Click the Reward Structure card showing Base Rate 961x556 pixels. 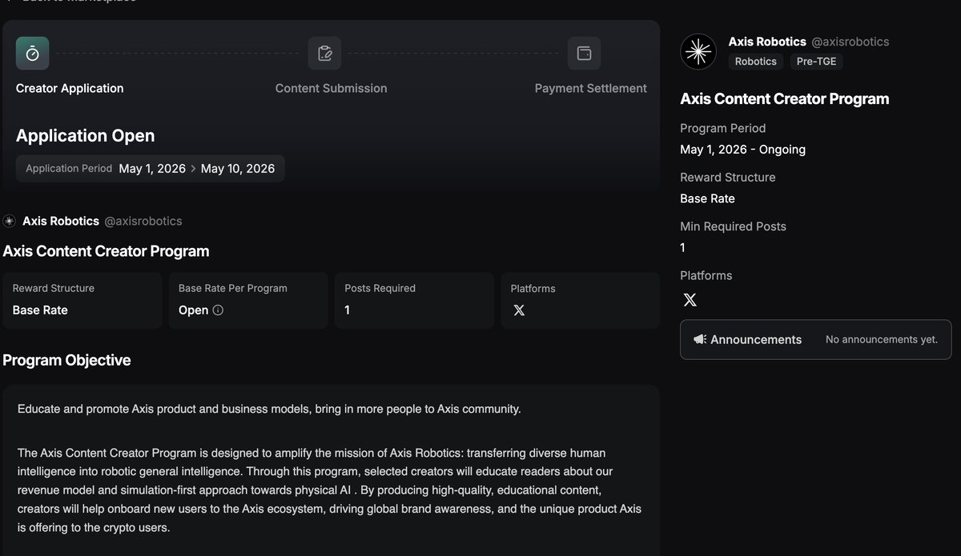[x=82, y=300]
